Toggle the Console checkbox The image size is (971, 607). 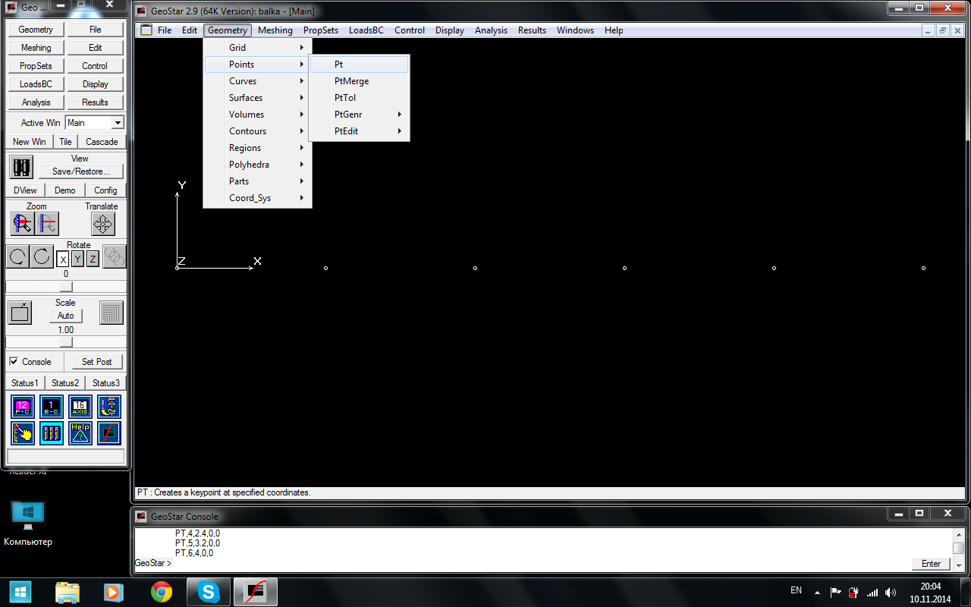click(x=14, y=361)
